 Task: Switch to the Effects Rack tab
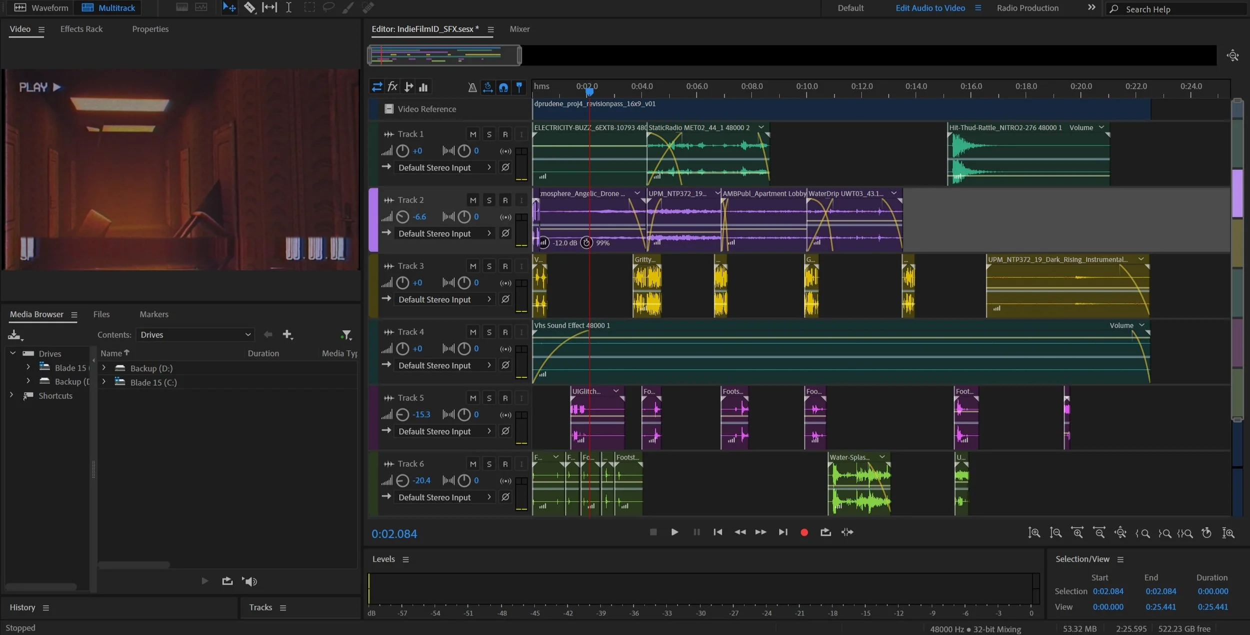coord(81,29)
